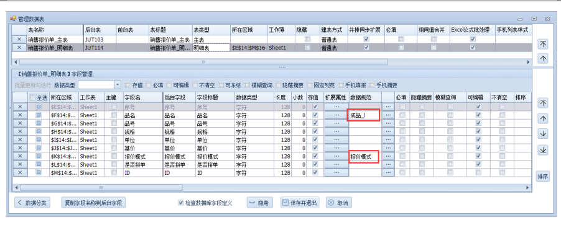Open 扩展属性 ellipsis for ID row
The width and height of the screenshot is (561, 225).
336,172
